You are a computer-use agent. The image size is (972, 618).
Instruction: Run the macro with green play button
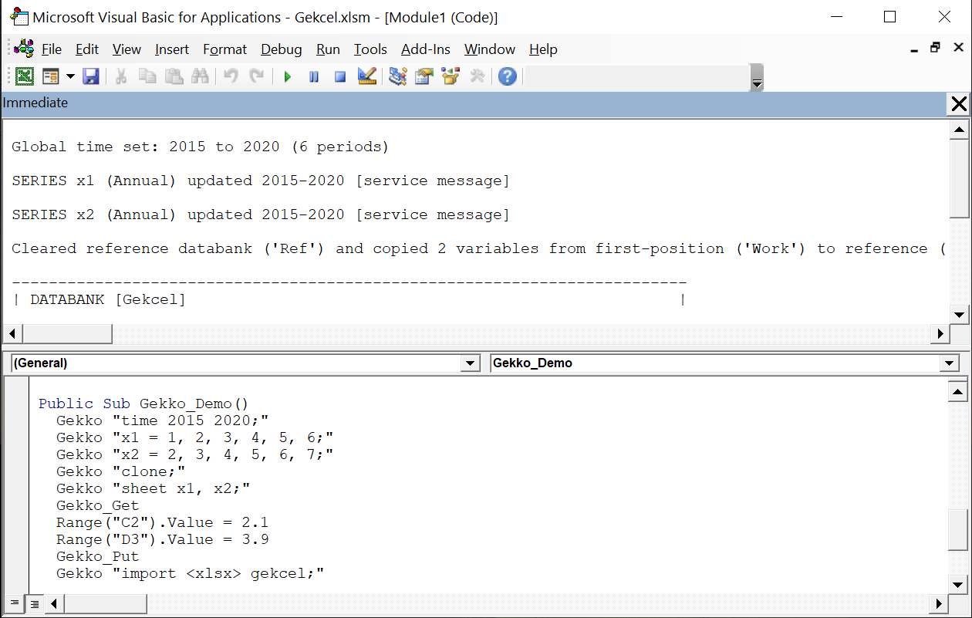287,76
